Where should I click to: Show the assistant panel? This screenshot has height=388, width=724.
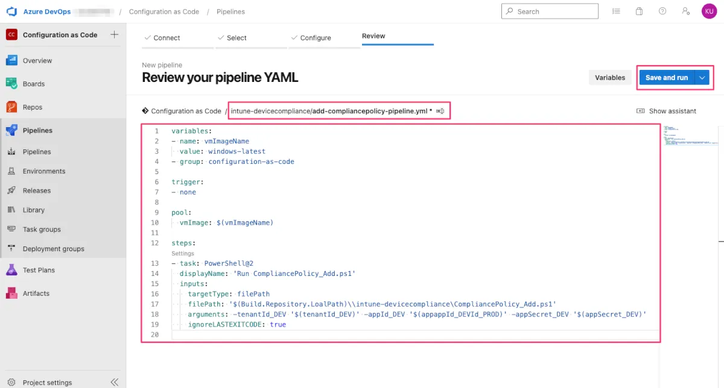(666, 111)
